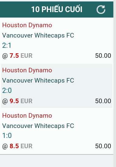This screenshot has width=116, height=167.
Task: Click EUR label next to 8.5 odds
Action: point(26,146)
